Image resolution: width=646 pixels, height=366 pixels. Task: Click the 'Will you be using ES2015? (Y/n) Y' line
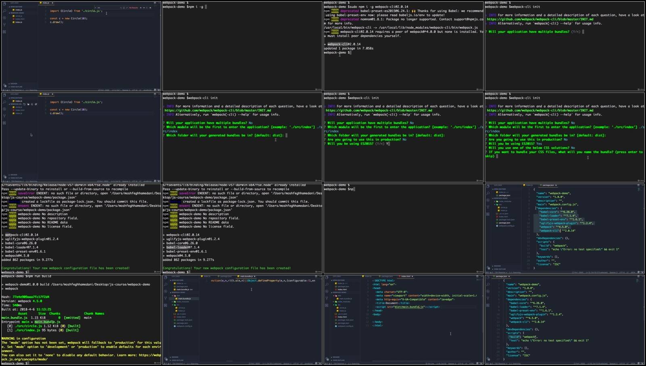click(x=357, y=143)
